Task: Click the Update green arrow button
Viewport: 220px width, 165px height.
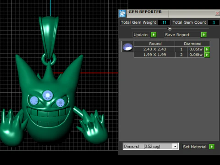Action: tap(154, 35)
